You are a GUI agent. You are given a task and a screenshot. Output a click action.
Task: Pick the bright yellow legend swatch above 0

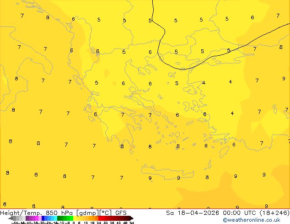(x=75, y=218)
